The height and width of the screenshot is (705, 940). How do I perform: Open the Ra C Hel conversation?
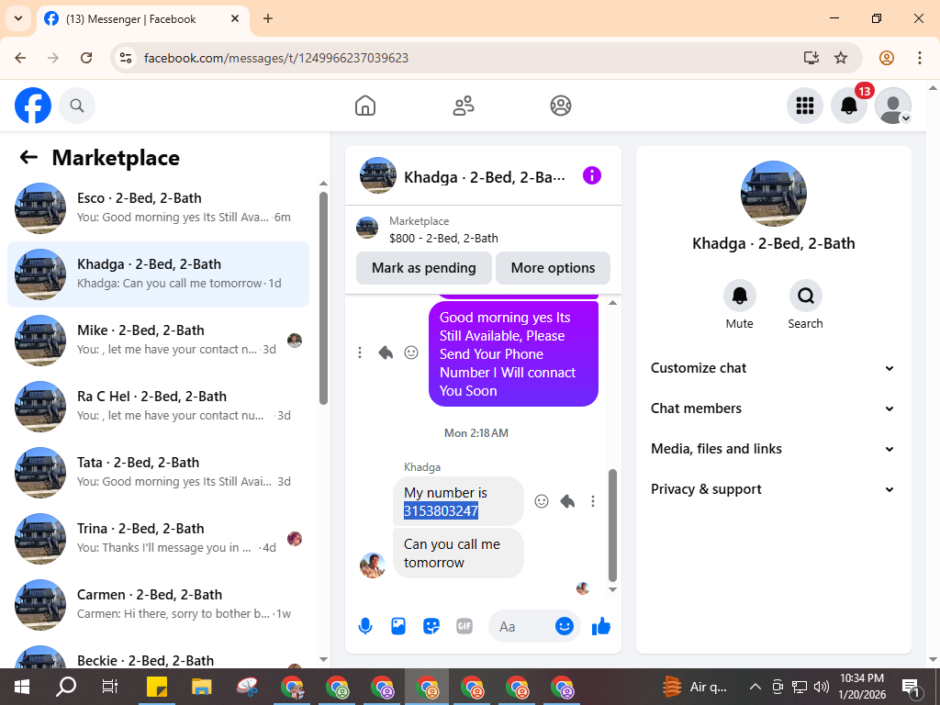(158, 407)
